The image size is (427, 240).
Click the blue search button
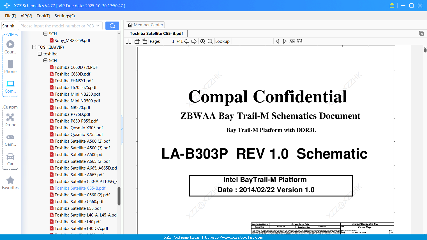(112, 26)
